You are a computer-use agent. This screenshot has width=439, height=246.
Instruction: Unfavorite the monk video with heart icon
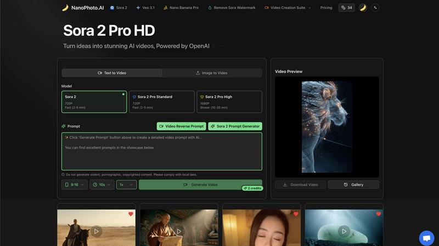coord(213,214)
